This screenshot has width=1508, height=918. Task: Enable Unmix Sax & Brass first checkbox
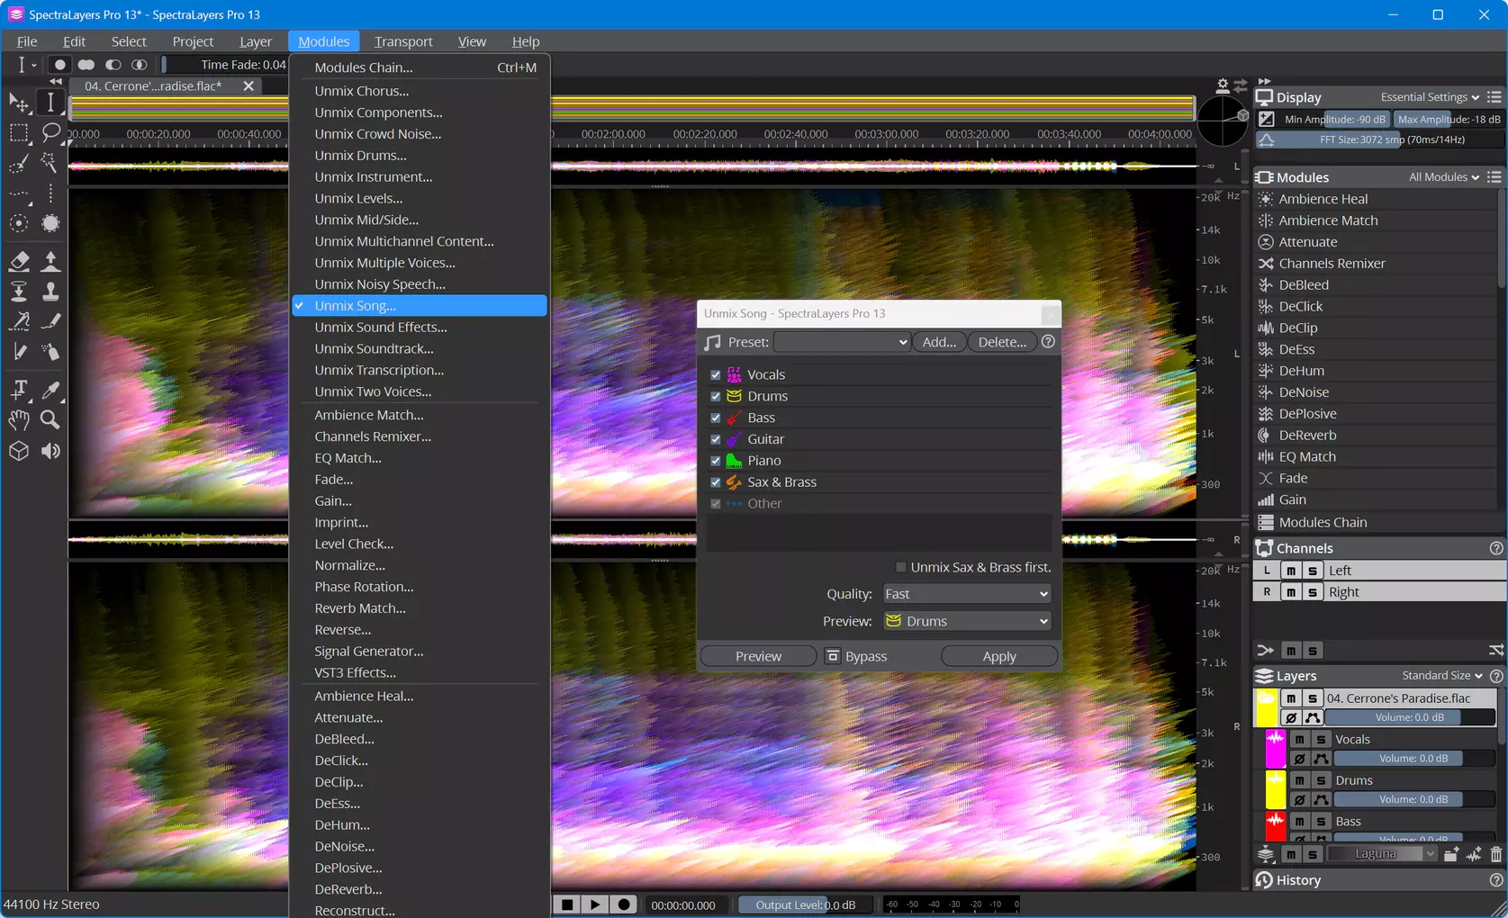900,567
